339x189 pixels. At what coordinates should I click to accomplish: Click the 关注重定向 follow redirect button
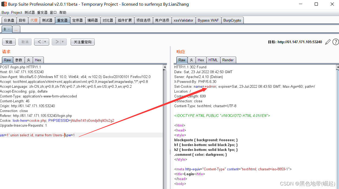pyautogui.click(x=83, y=42)
